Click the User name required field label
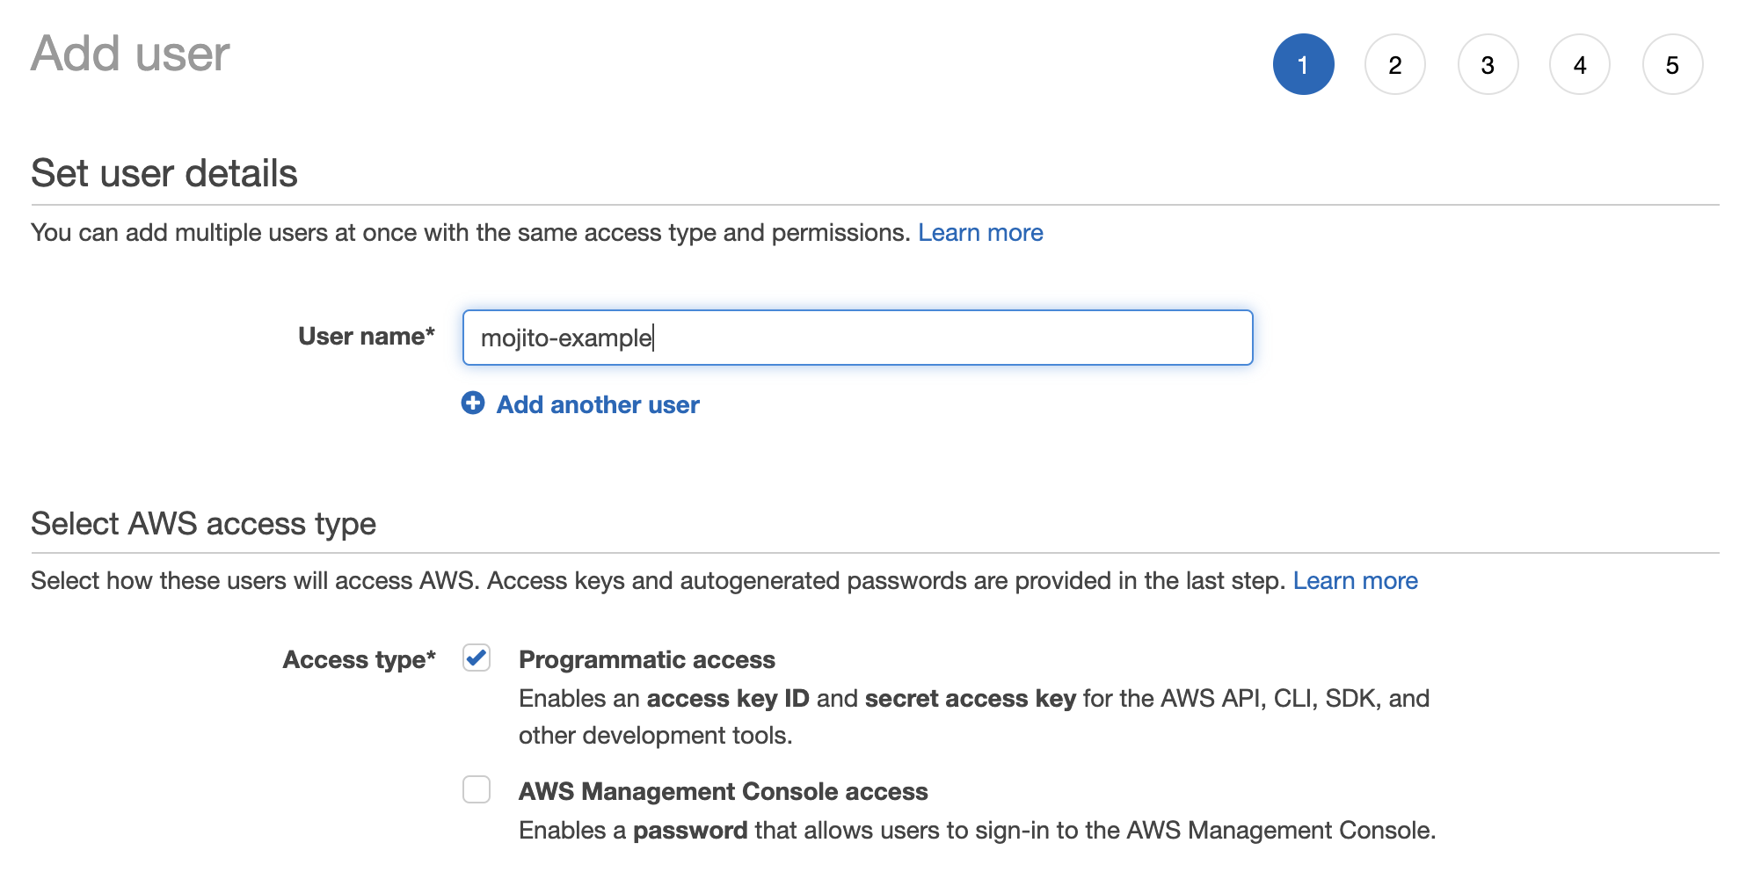The height and width of the screenshot is (872, 1739). click(366, 336)
